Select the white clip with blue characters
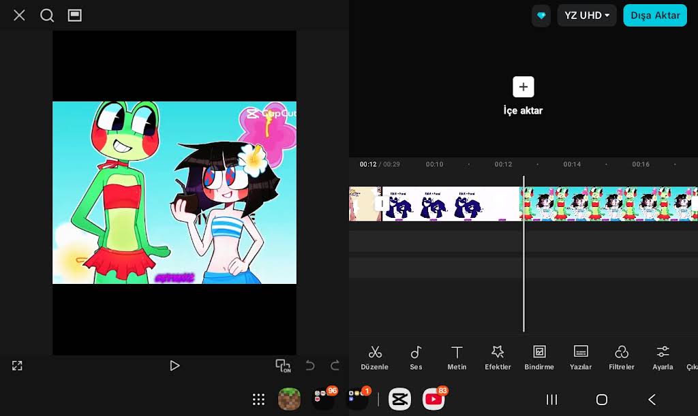Screen dimensions: 698x416 click(x=451, y=204)
